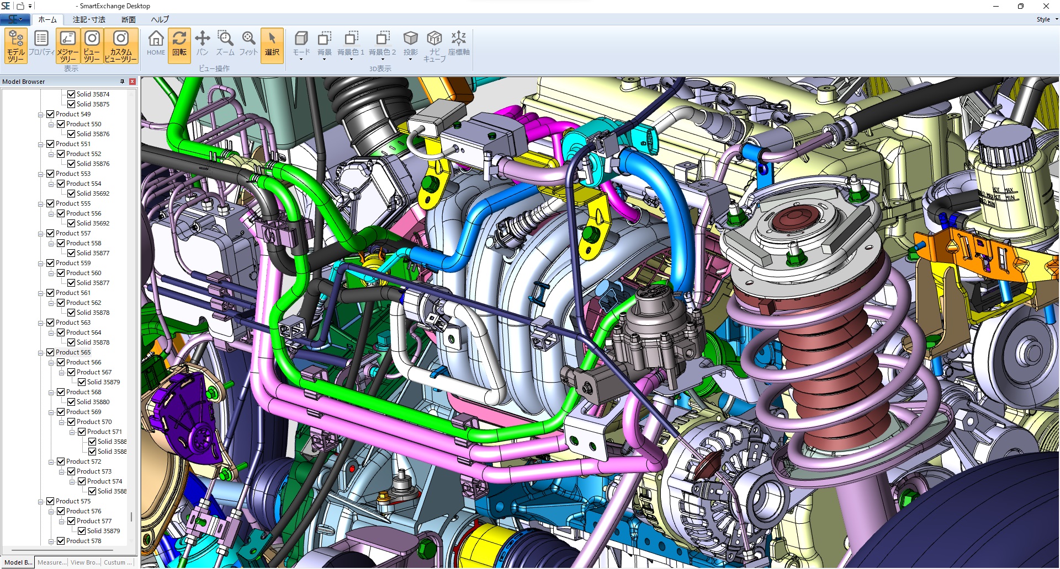Collapse the Product 551 tree node
Image resolution: width=1060 pixels, height=569 pixels.
(x=40, y=144)
